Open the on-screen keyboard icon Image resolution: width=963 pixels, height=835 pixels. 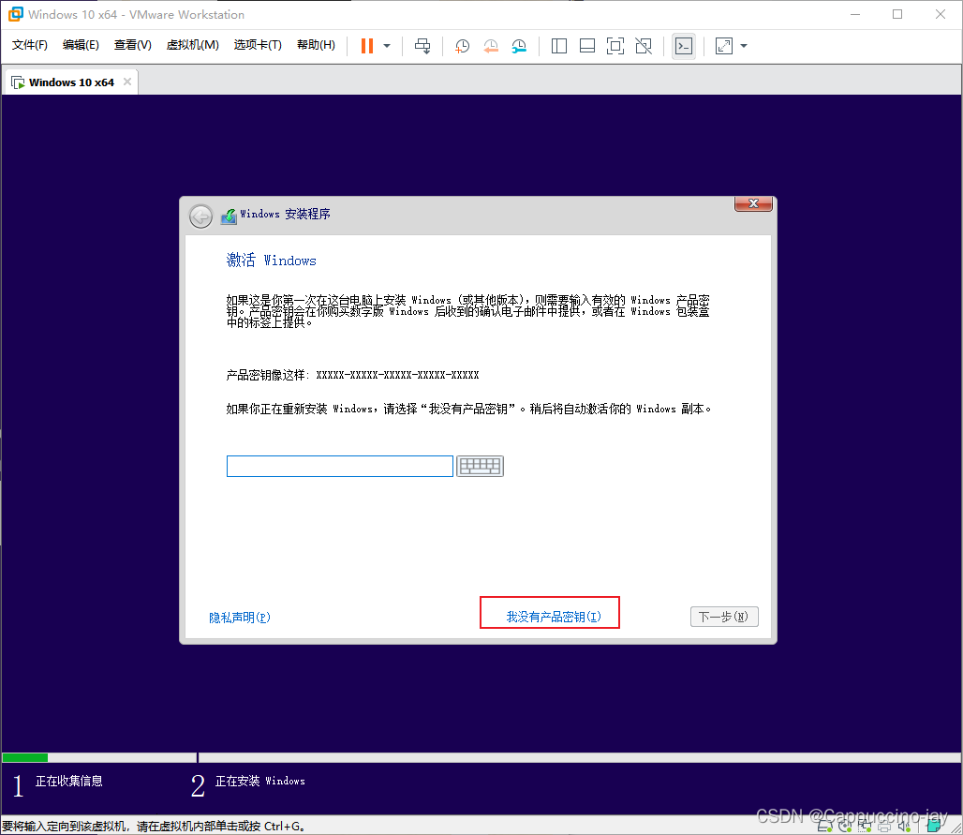(480, 467)
